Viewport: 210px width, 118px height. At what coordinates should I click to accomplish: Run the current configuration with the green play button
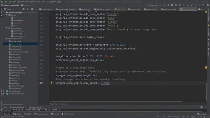click(165, 5)
